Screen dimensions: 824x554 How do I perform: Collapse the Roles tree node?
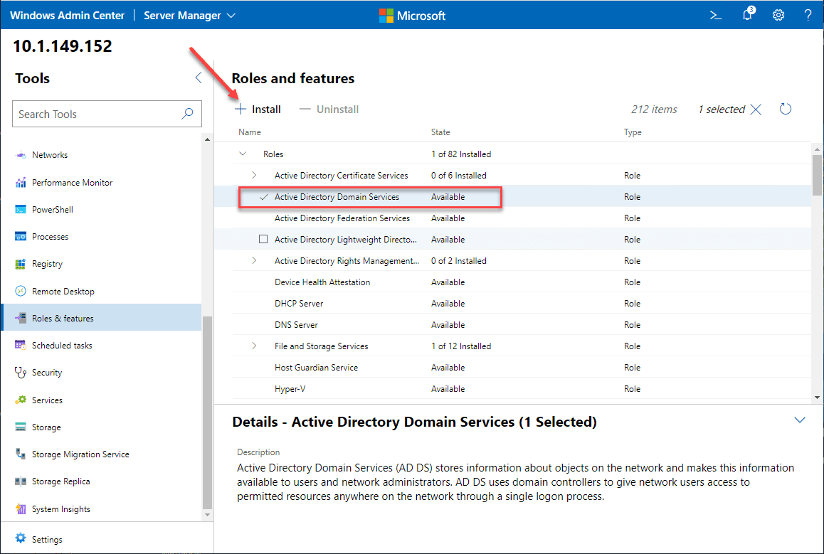(x=243, y=154)
